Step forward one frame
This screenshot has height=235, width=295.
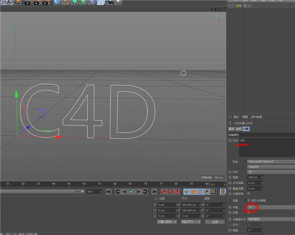pyautogui.click(x=138, y=192)
